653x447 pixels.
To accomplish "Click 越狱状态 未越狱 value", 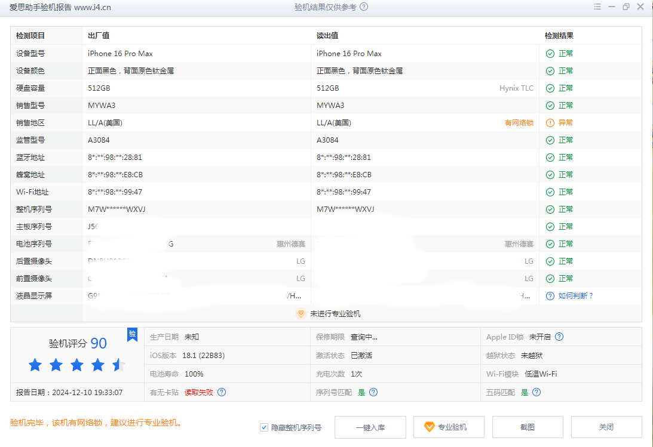I will pos(532,356).
